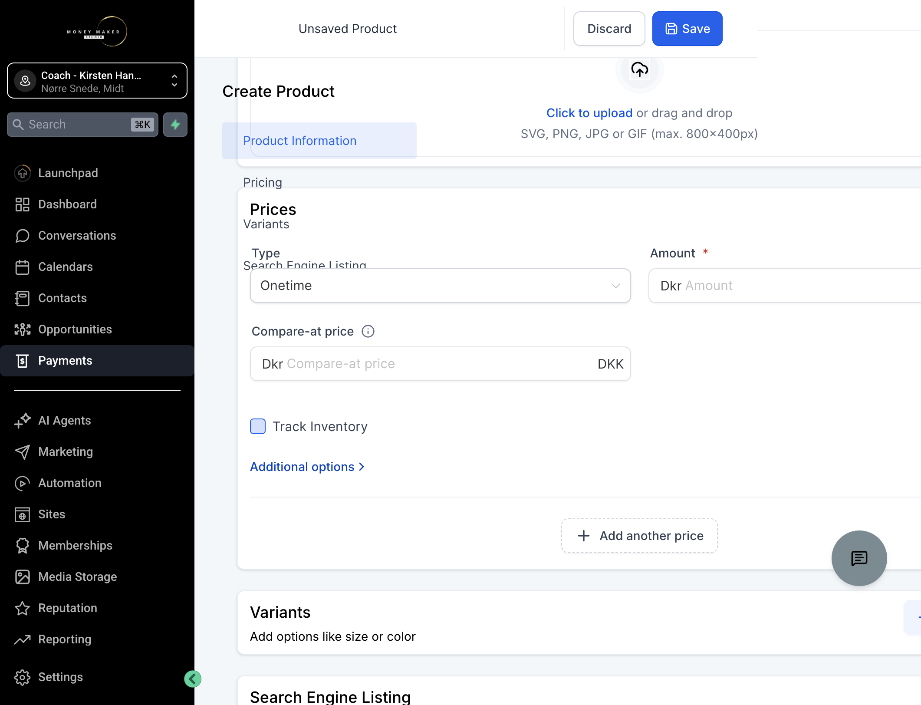Click Add another price button
921x705 pixels.
click(639, 536)
